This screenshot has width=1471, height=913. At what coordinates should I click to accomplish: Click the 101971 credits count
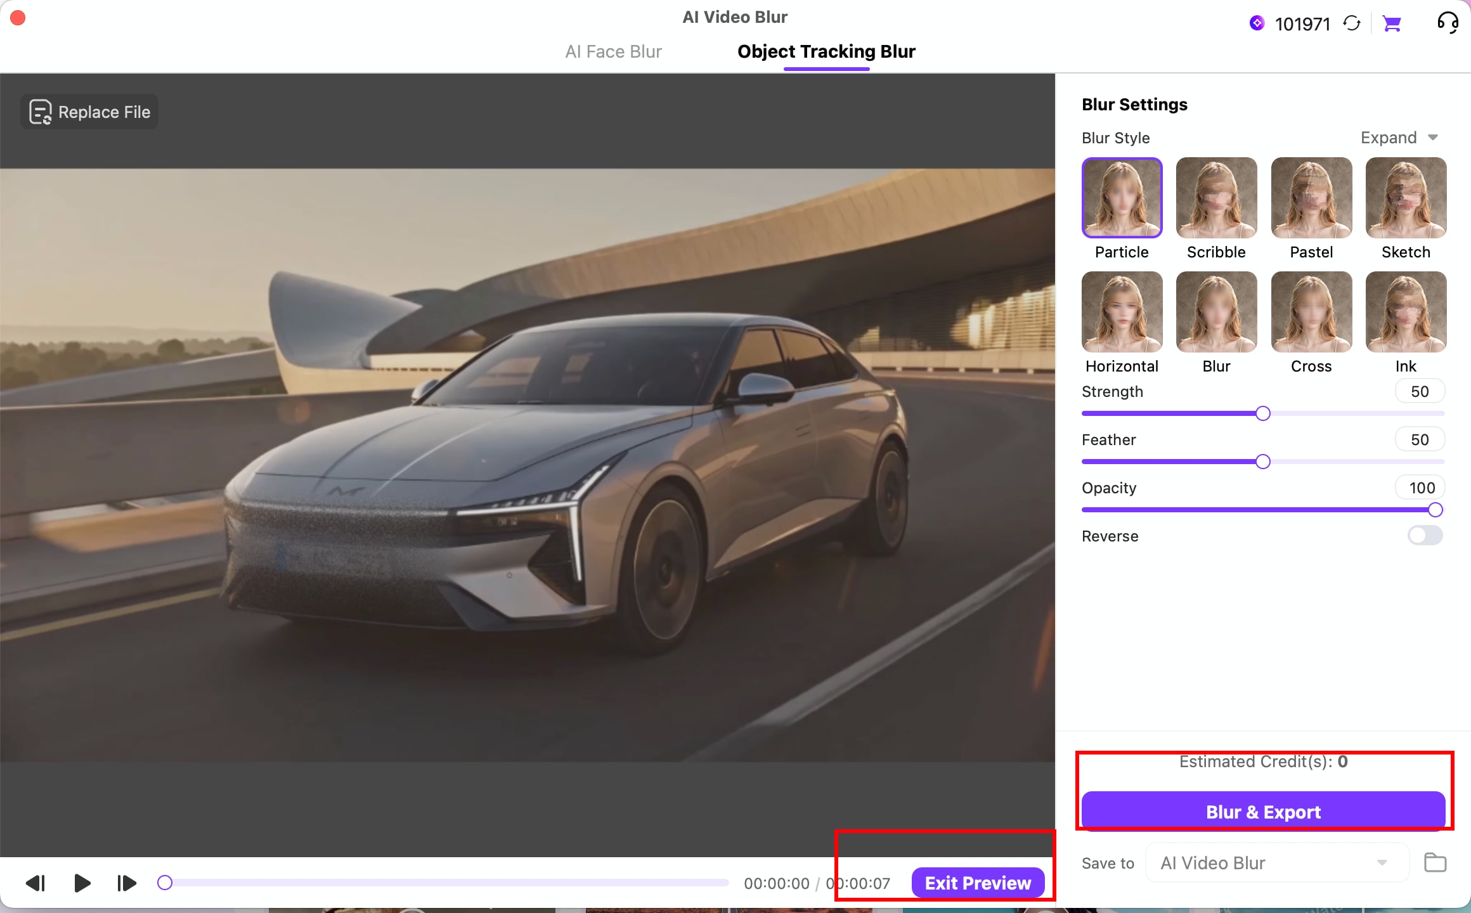[1302, 24]
